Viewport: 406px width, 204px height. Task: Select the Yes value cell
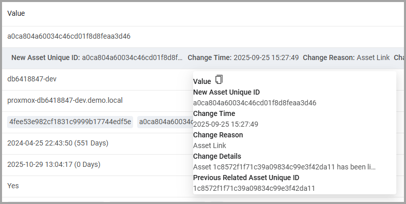[x=13, y=186]
